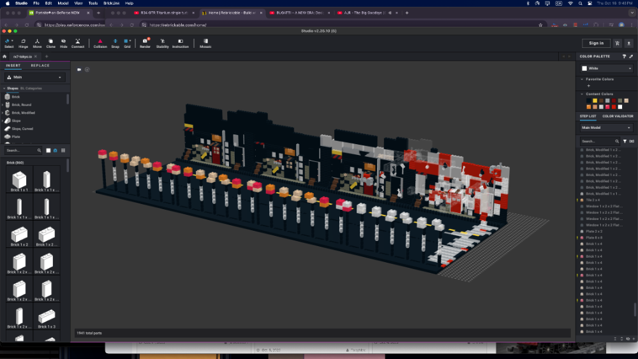638x359 pixels.
Task: Click the collapse steps icon at list bottom
Action: point(615,339)
